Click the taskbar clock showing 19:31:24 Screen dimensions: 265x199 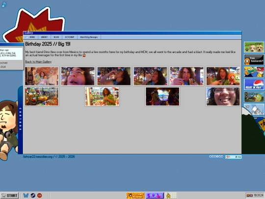[x=259, y=196]
